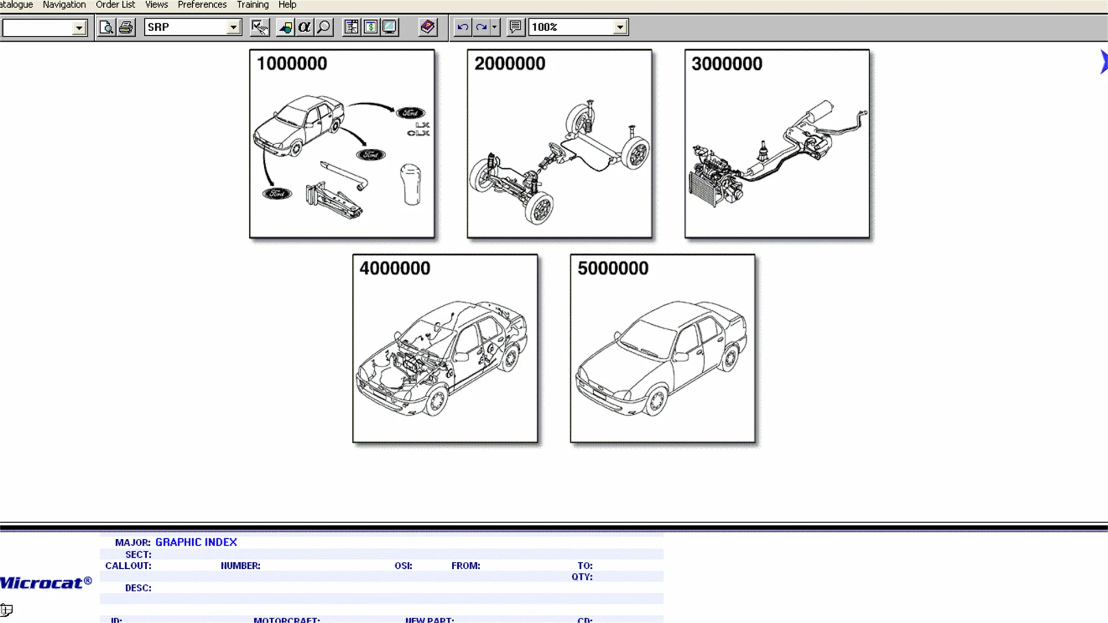The height and width of the screenshot is (623, 1108).
Task: Click the alpha index icon
Action: (304, 27)
